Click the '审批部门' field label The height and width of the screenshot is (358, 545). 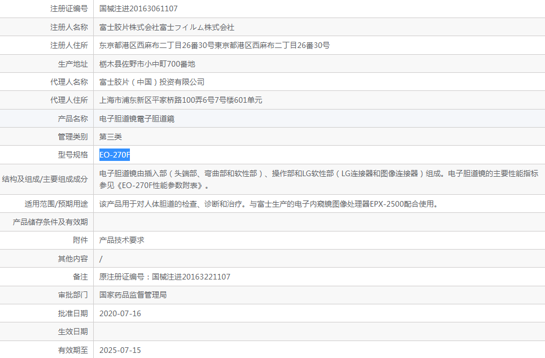click(x=73, y=295)
